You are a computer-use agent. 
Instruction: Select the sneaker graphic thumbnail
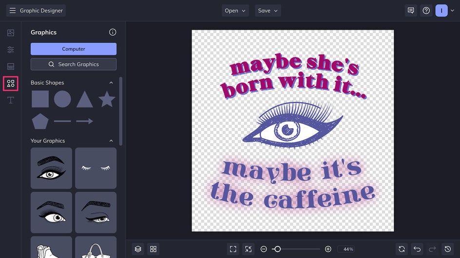tap(51, 247)
